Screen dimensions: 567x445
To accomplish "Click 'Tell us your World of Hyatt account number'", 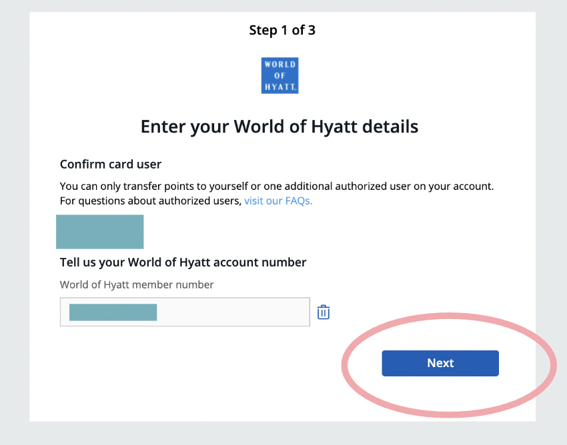I will [183, 262].
